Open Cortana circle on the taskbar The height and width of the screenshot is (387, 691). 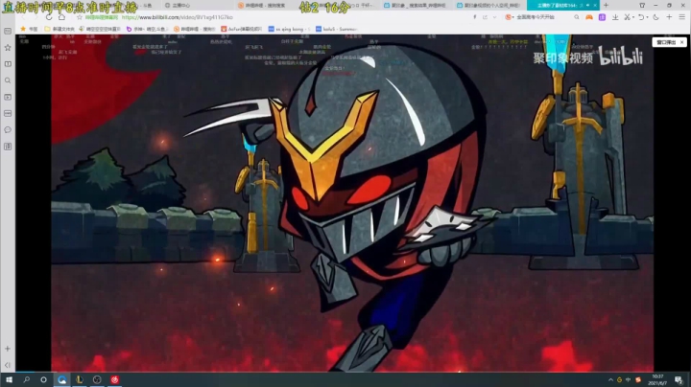coord(43,379)
